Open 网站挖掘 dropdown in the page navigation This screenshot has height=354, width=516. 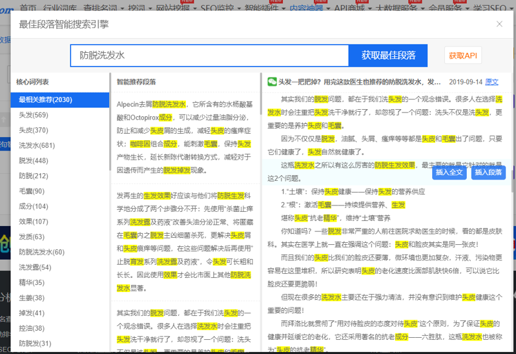(x=176, y=8)
